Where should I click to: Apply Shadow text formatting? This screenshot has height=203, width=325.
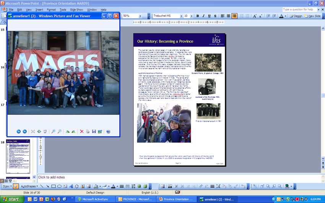pyautogui.click(x=215, y=16)
